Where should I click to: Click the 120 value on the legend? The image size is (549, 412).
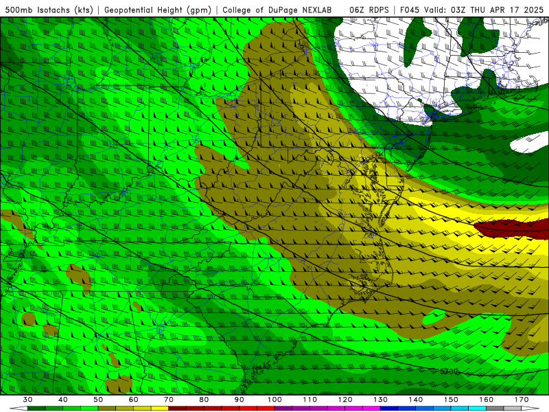click(x=345, y=400)
